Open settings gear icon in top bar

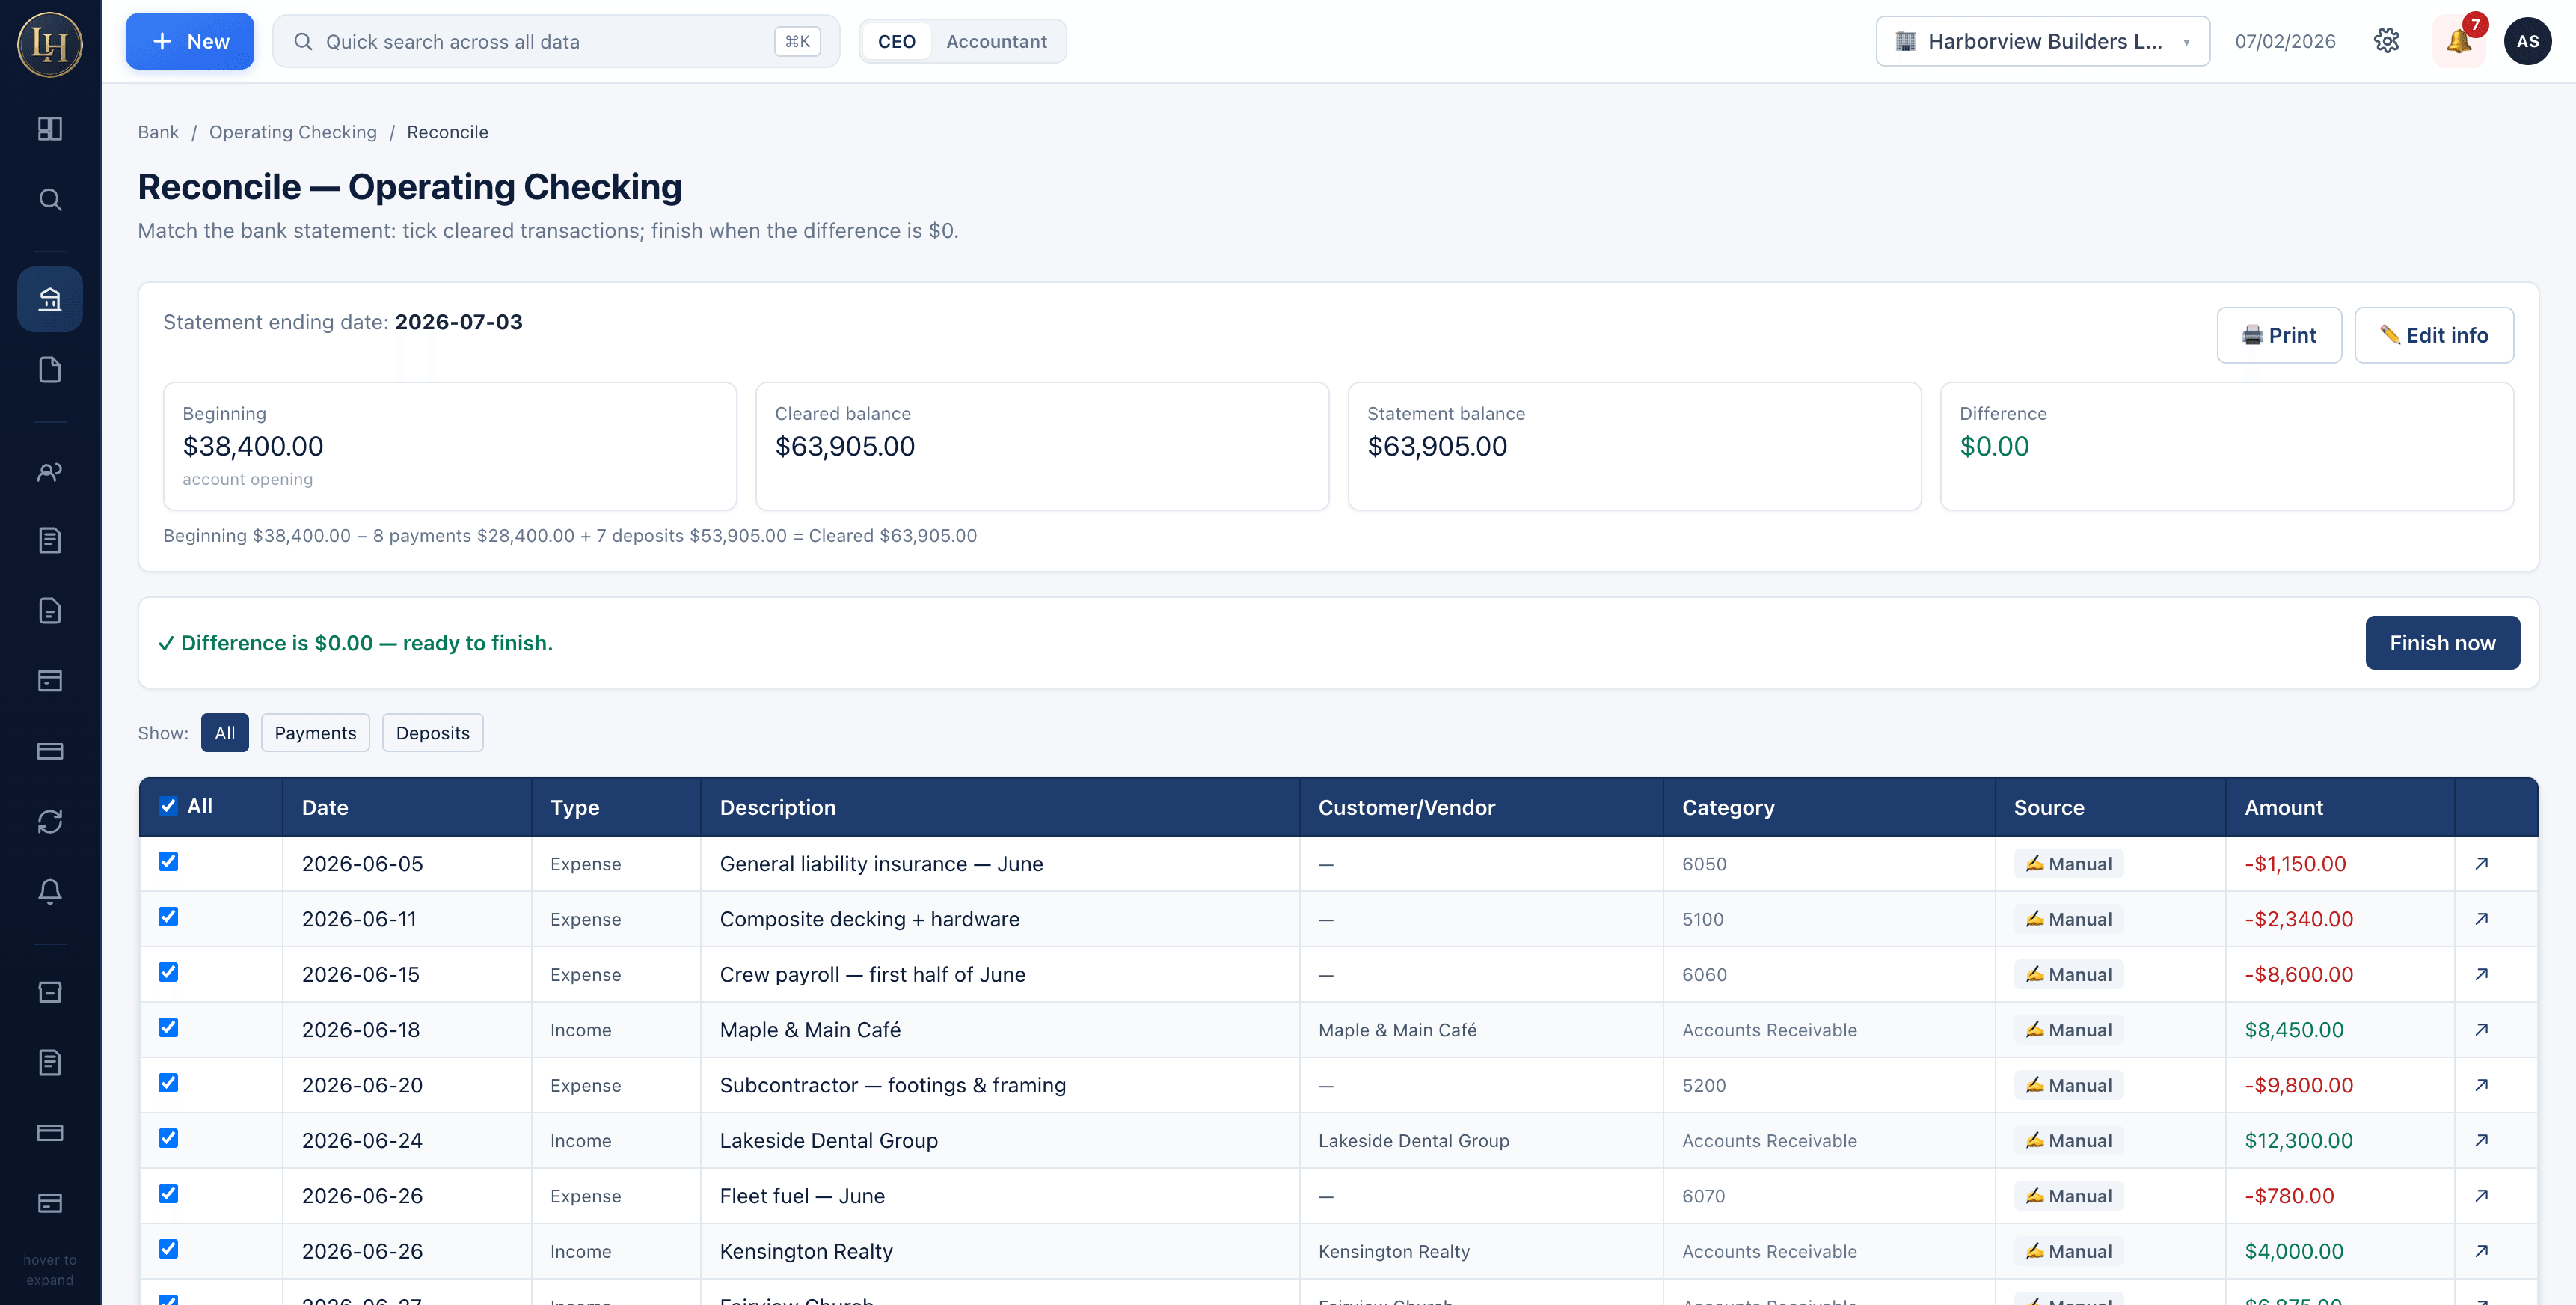pos(2386,41)
